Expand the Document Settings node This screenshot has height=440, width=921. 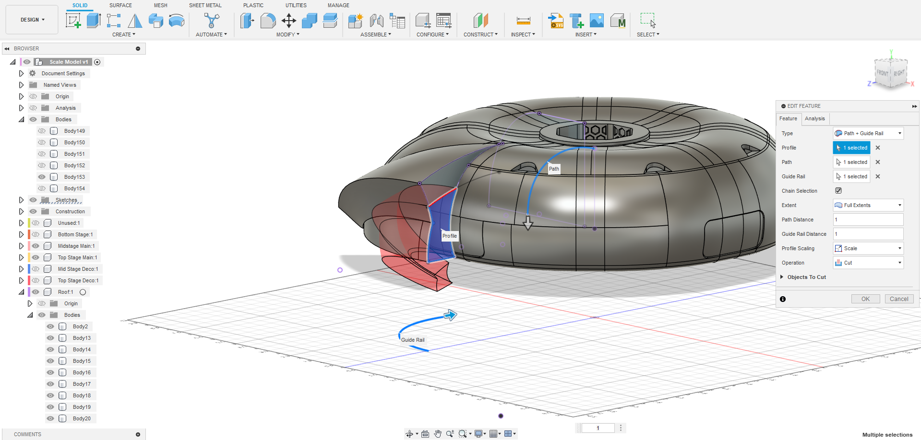(21, 73)
